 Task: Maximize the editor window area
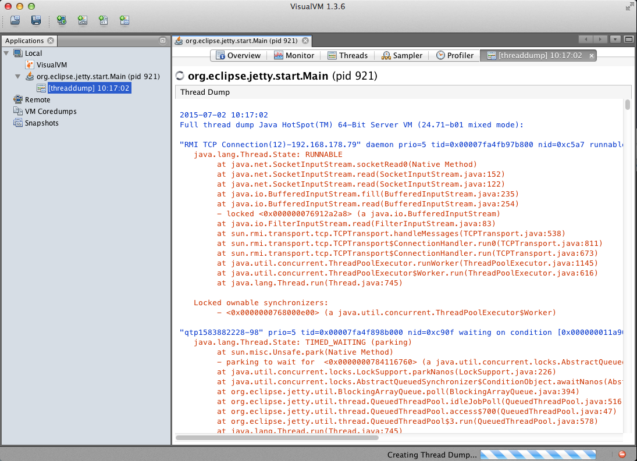coord(628,40)
